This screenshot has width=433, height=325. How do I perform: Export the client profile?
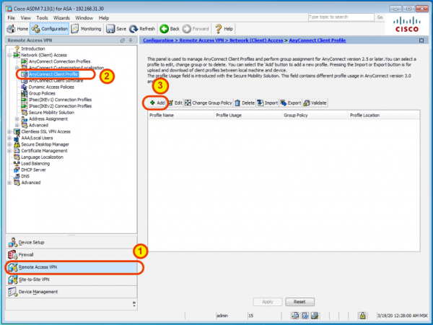click(290, 103)
